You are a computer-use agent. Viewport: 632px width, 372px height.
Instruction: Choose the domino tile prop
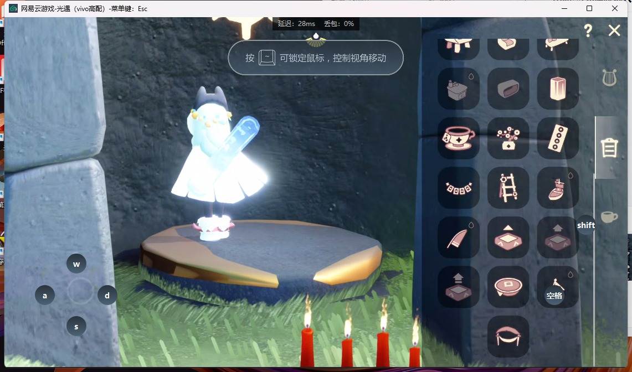pos(558,138)
